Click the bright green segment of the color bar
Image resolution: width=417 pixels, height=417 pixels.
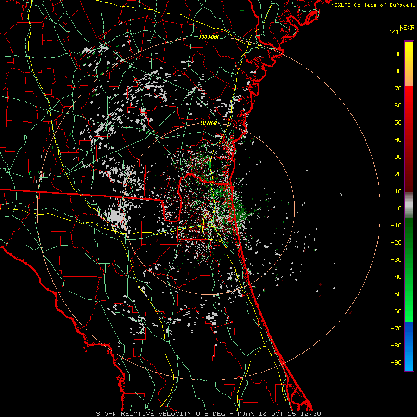409,271
